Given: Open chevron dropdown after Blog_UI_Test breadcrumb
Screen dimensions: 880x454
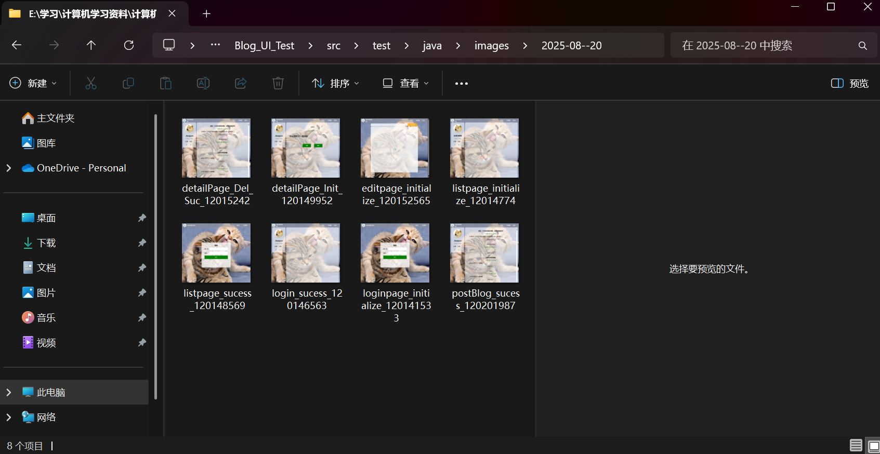Looking at the screenshot, I should click(x=310, y=46).
